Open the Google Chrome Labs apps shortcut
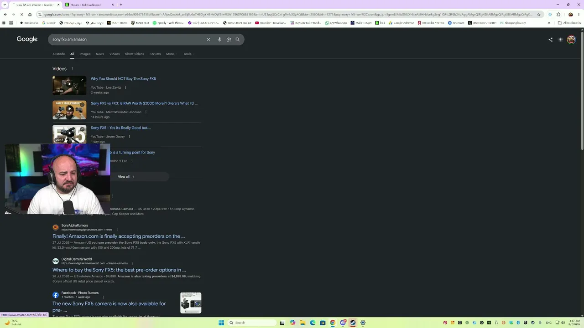Viewport: 584px width, 328px height. [x=11, y=23]
